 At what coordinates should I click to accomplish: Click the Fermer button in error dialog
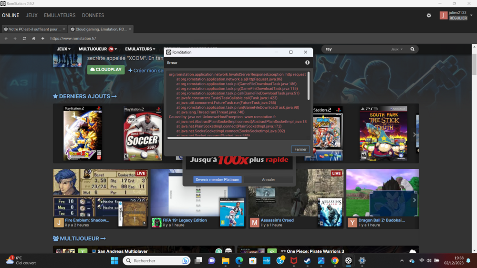pos(300,149)
